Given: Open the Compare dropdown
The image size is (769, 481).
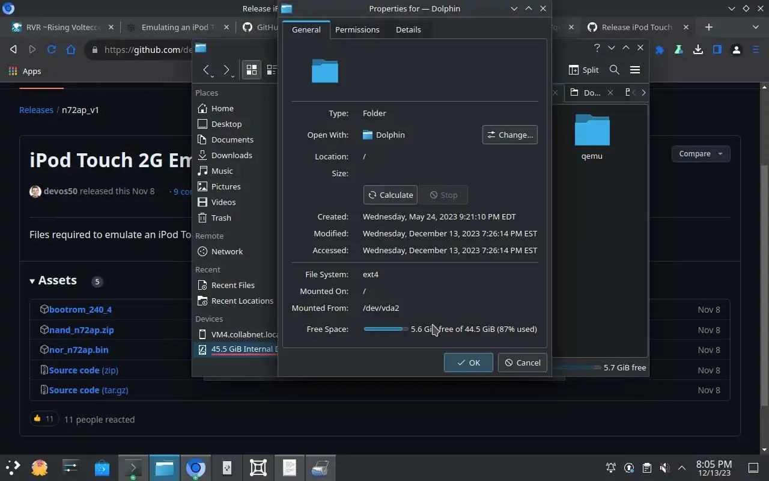Looking at the screenshot, I should coord(701,153).
